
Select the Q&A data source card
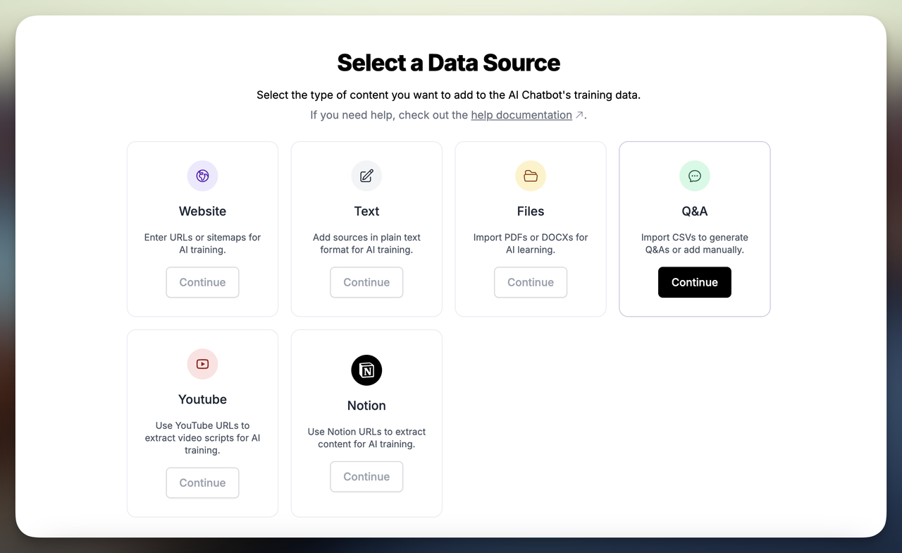point(694,229)
